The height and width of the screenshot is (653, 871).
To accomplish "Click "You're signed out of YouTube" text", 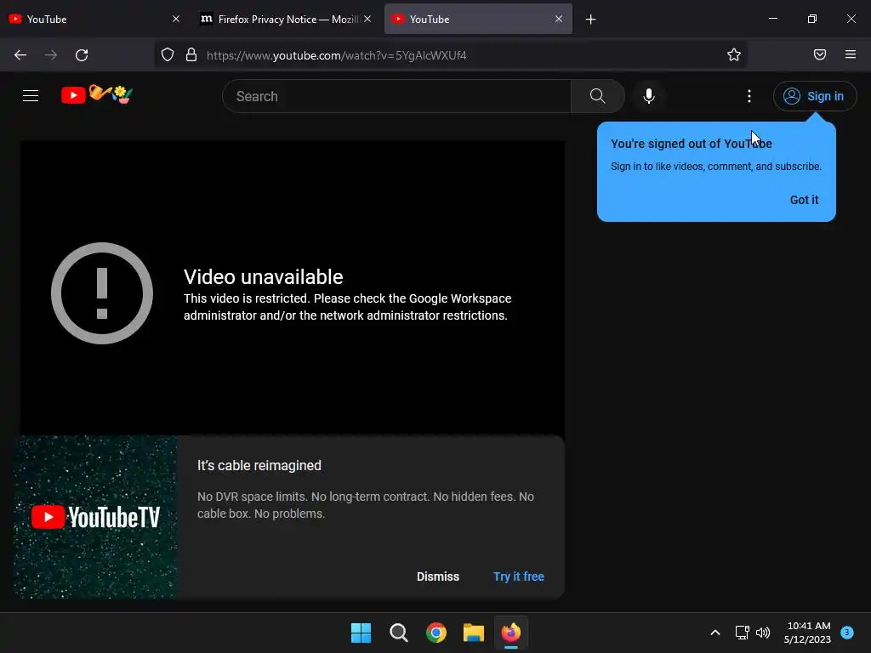I will [x=691, y=144].
